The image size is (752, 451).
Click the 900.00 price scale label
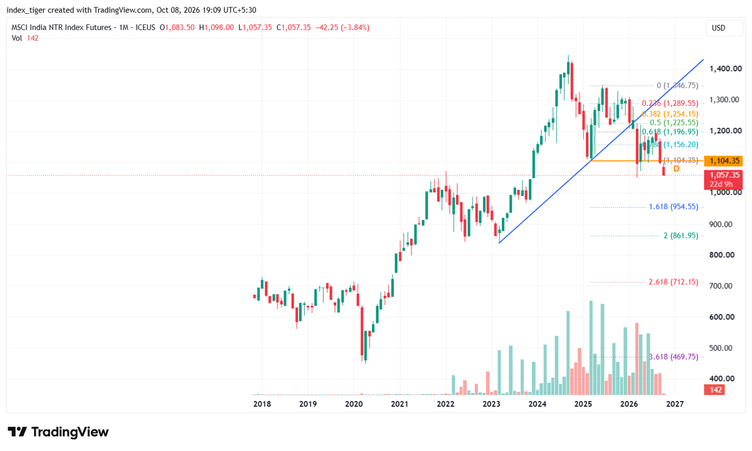[722, 224]
